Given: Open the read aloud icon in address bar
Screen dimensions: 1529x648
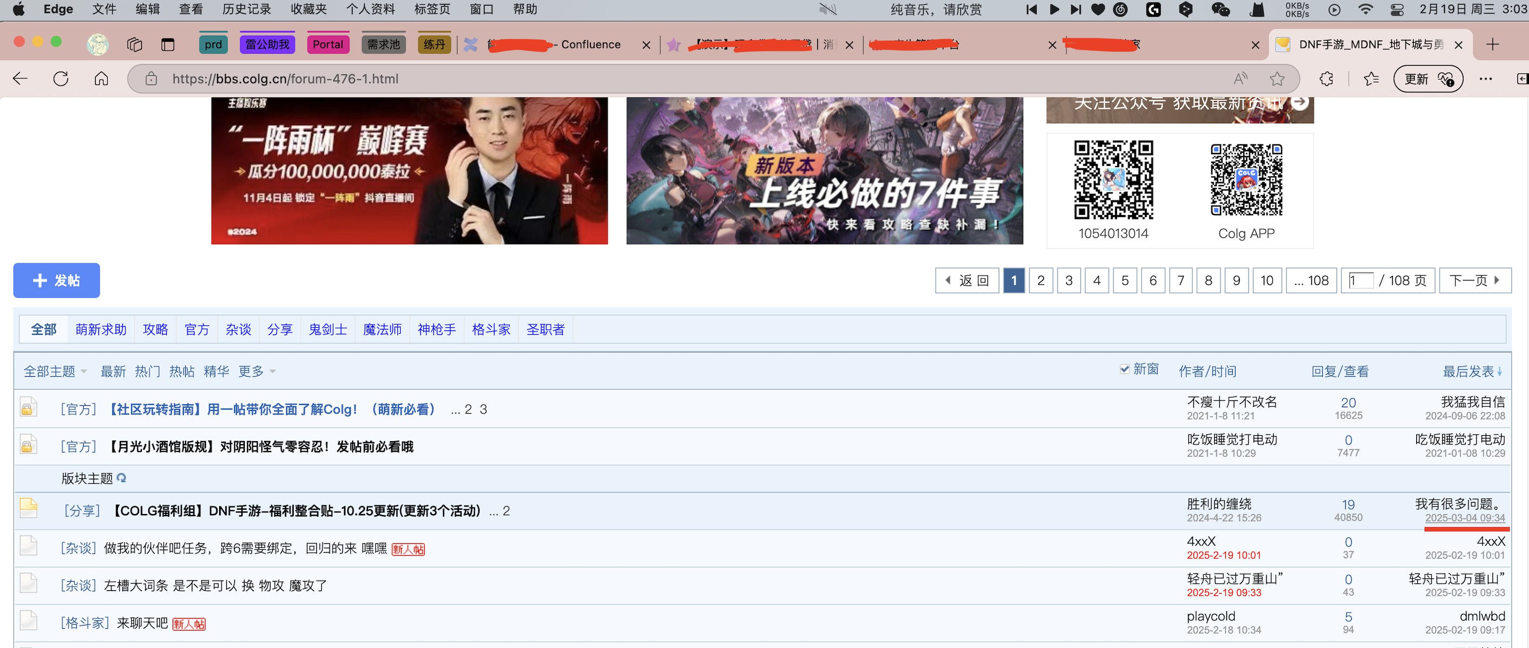Looking at the screenshot, I should (x=1240, y=79).
